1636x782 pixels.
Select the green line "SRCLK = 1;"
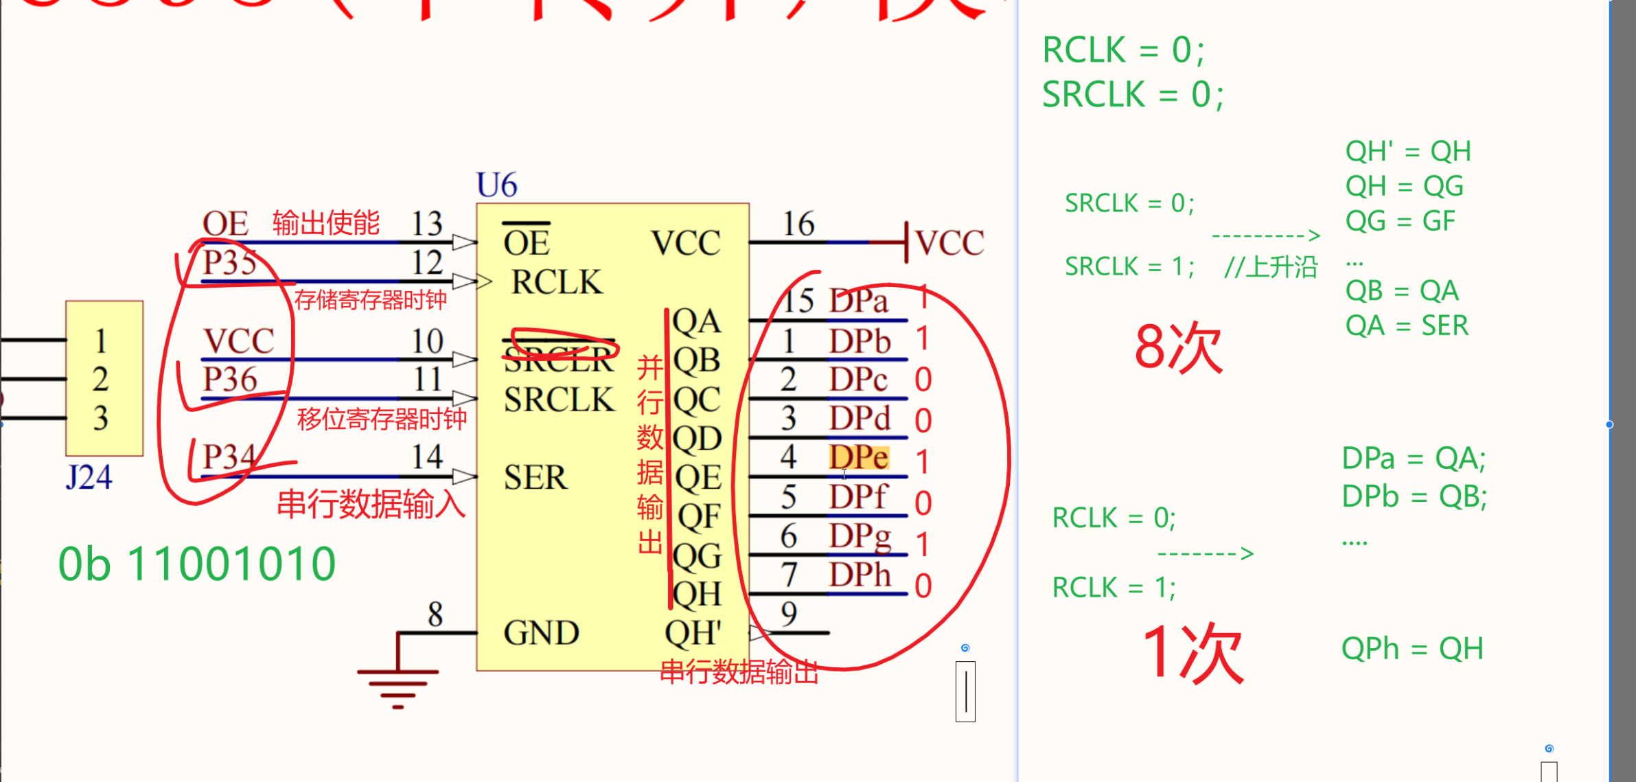point(1130,266)
